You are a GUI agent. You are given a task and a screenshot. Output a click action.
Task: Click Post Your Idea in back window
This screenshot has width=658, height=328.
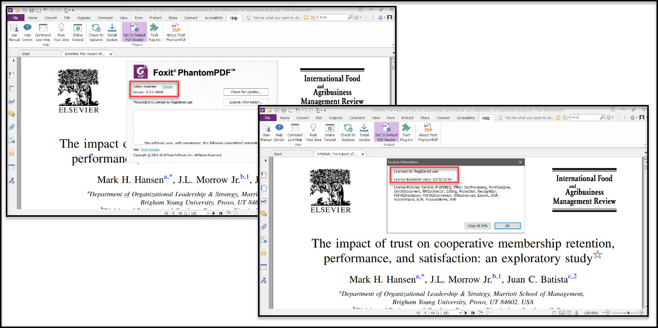click(x=61, y=32)
